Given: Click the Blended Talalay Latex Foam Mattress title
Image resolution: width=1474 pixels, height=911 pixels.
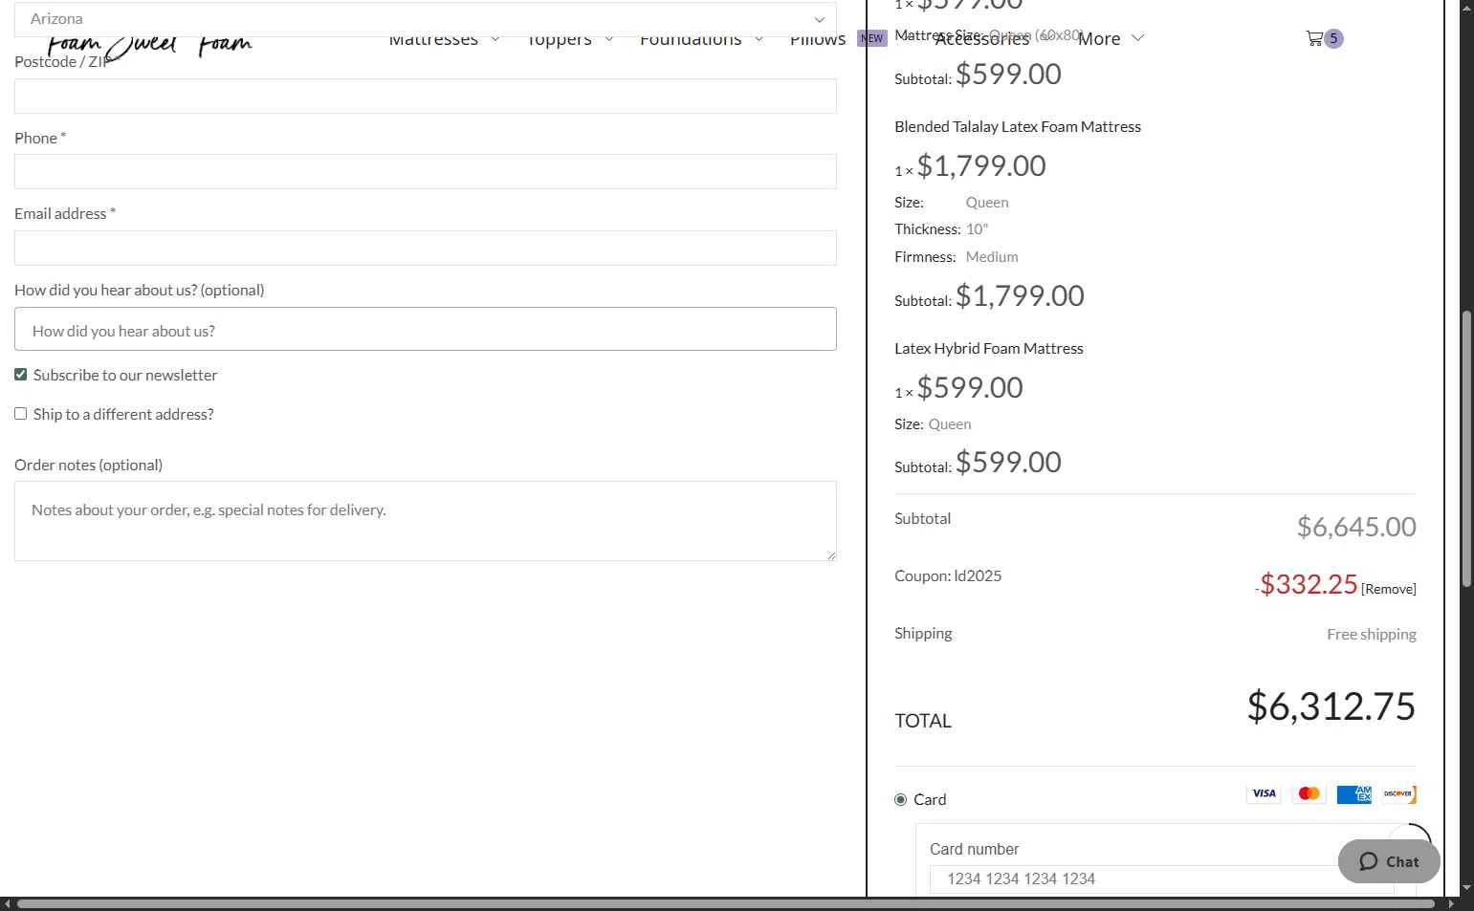Looking at the screenshot, I should 1018,126.
